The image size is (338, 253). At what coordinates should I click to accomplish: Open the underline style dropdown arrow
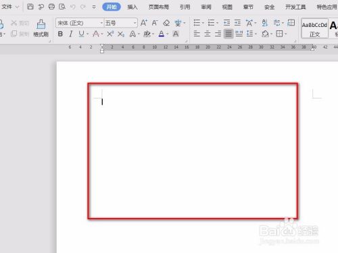coord(87,34)
